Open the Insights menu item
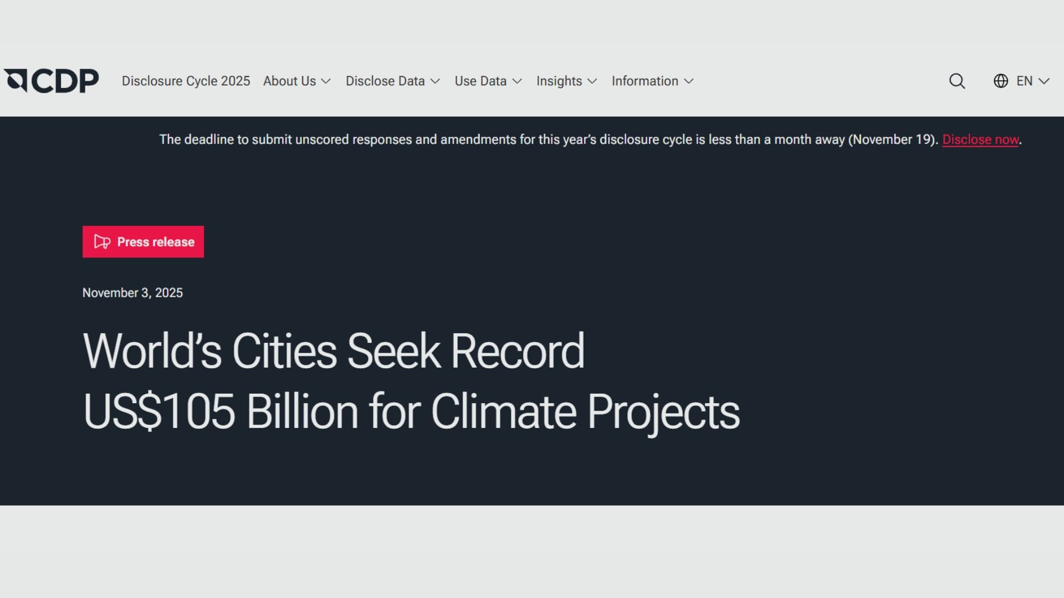 (x=559, y=81)
